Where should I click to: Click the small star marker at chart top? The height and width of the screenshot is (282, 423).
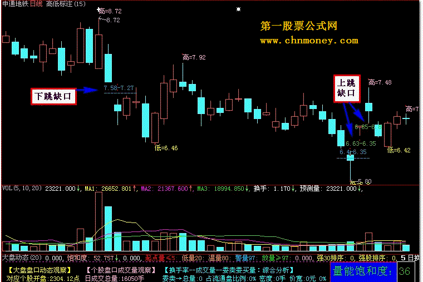click(x=238, y=9)
